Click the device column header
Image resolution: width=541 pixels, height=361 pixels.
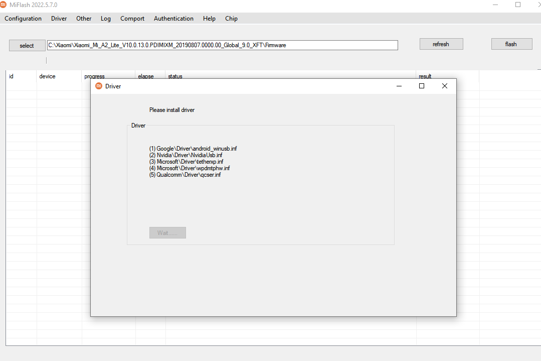47,76
